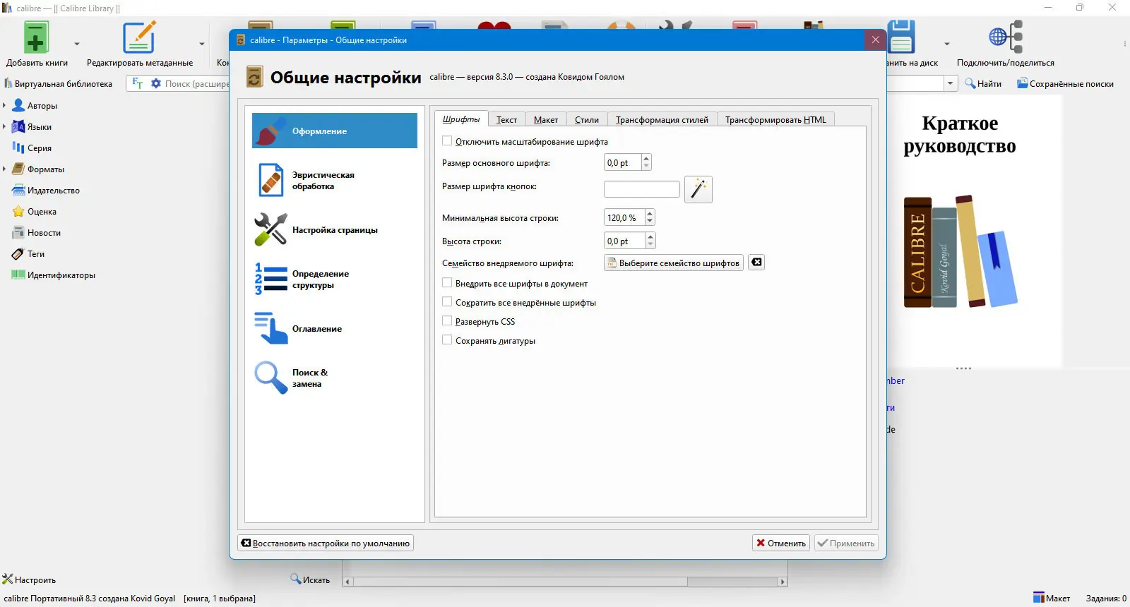Image resolution: width=1130 pixels, height=607 pixels.
Task: Click the Добавить книги toolbar icon
Action: (x=35, y=37)
